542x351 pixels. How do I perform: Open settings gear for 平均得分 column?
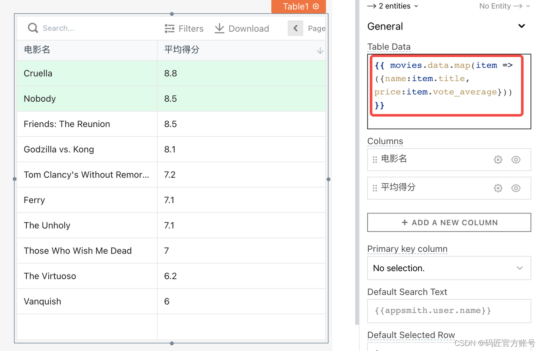tap(498, 188)
